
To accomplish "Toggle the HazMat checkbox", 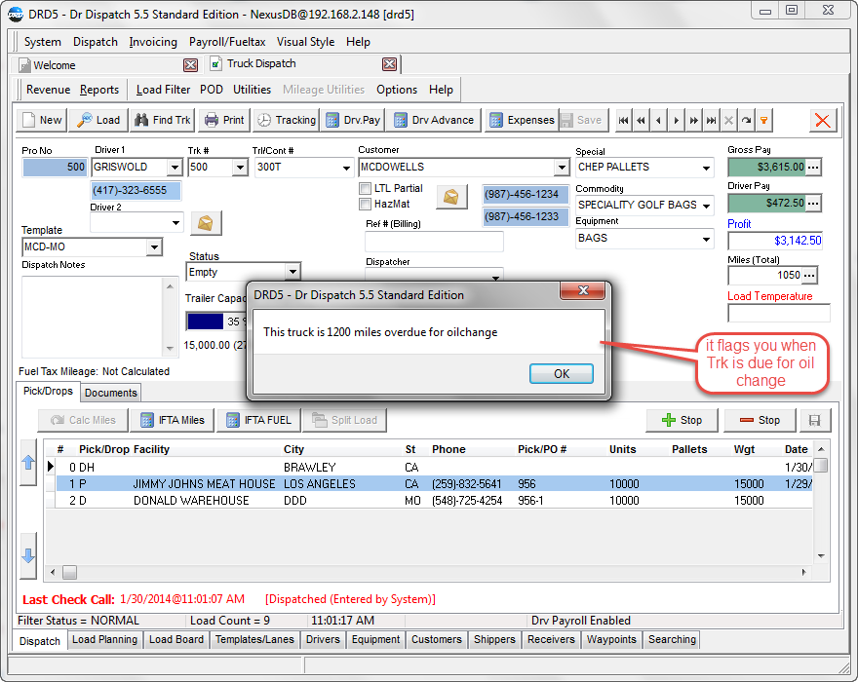I will tap(365, 204).
